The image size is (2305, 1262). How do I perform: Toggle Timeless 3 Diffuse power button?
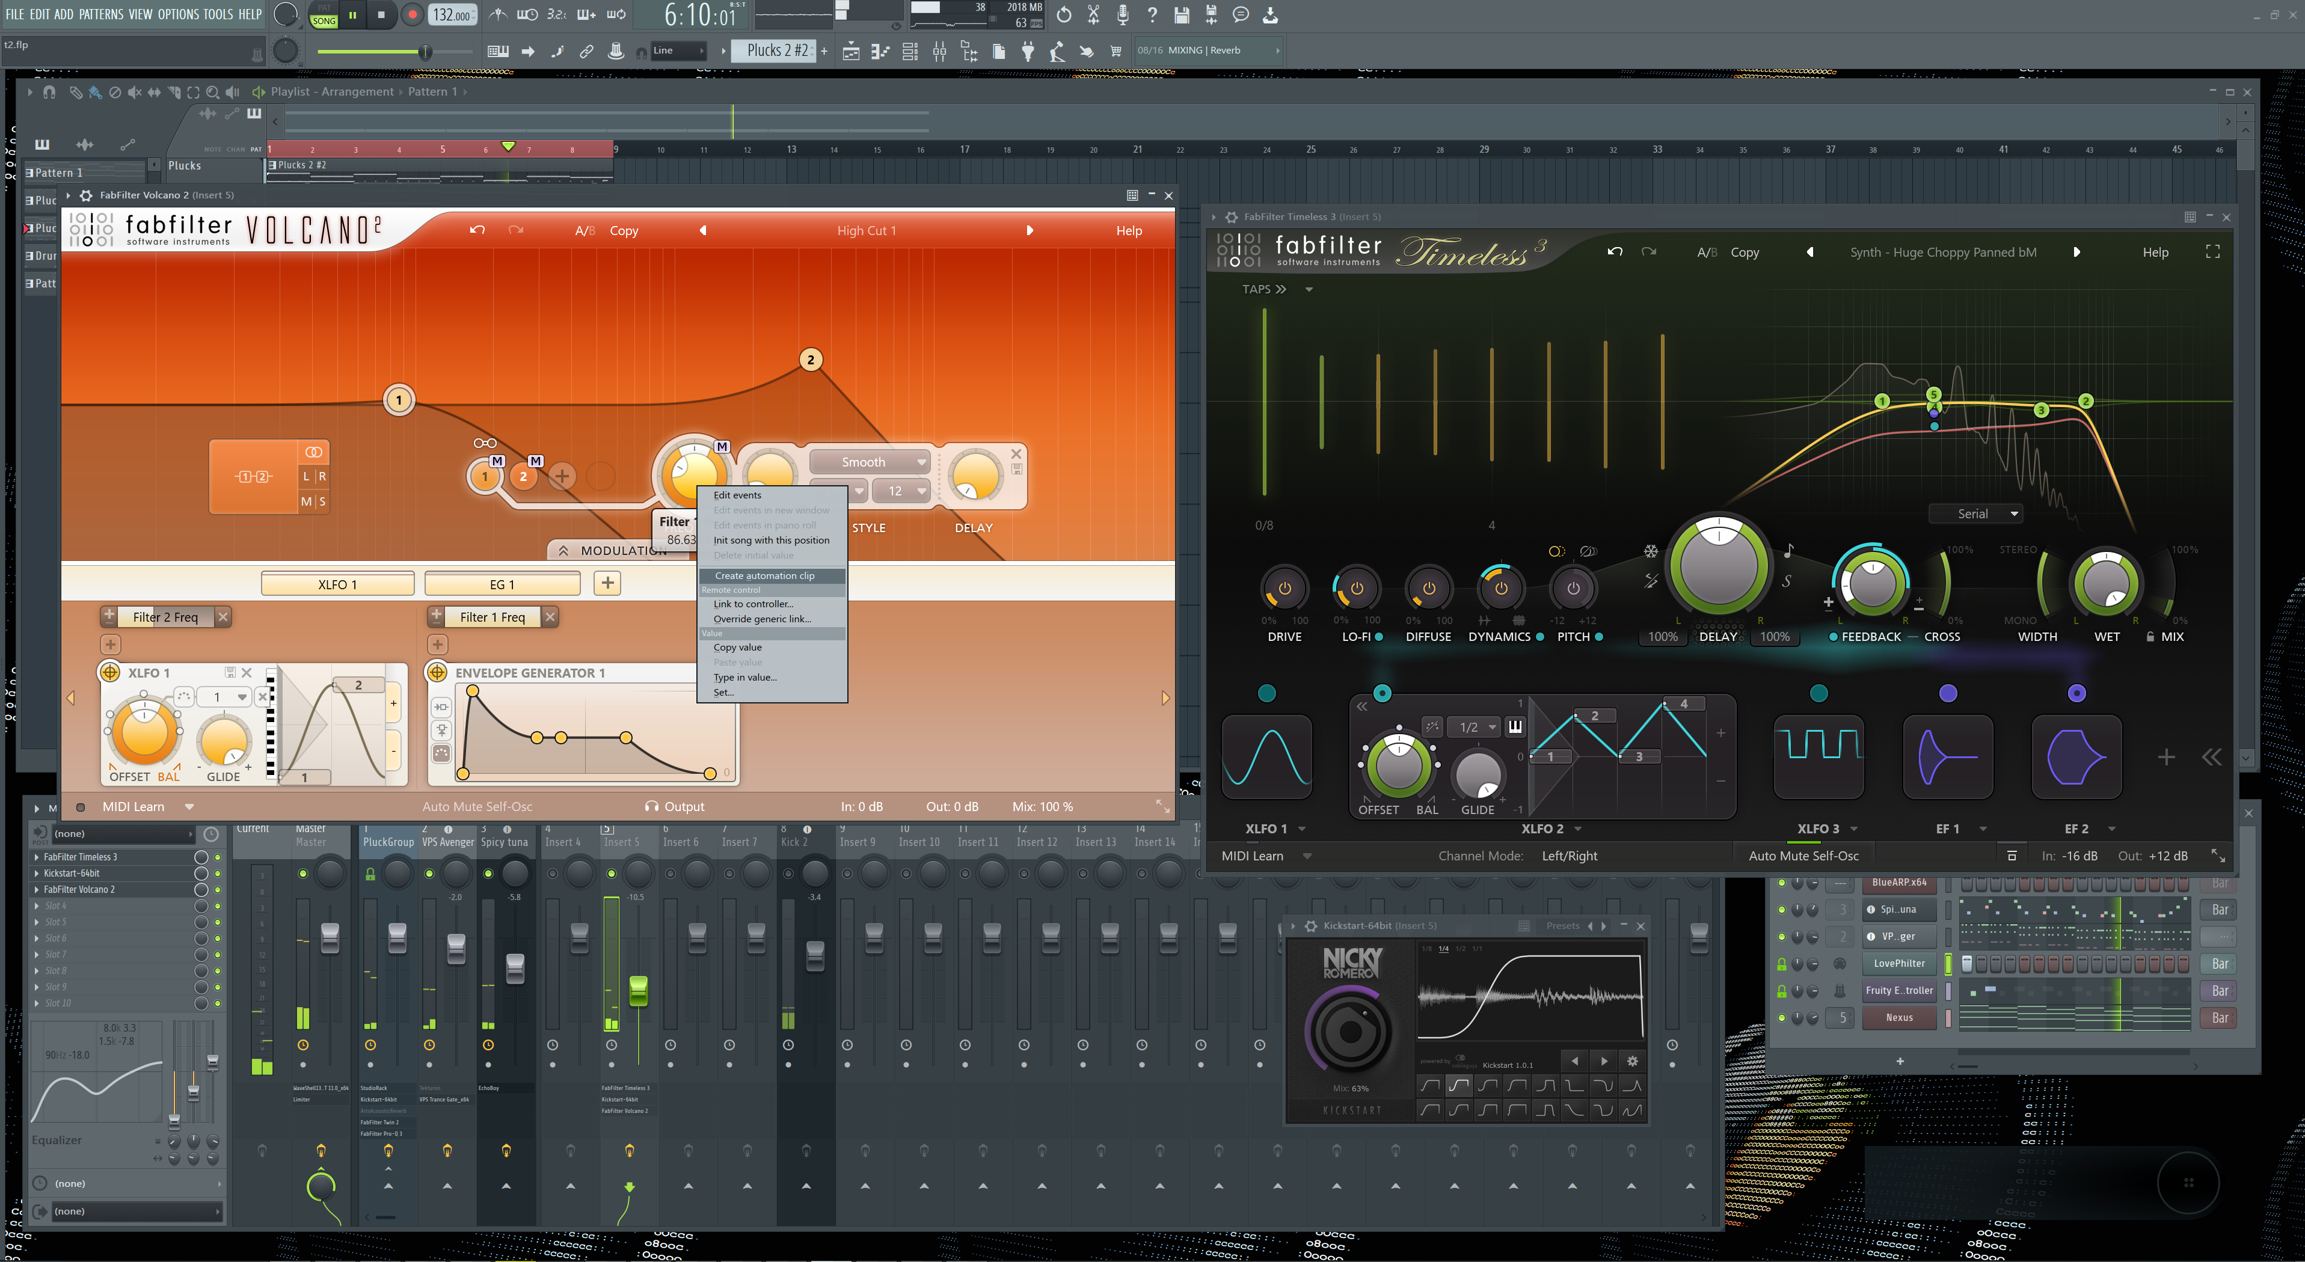[1429, 589]
